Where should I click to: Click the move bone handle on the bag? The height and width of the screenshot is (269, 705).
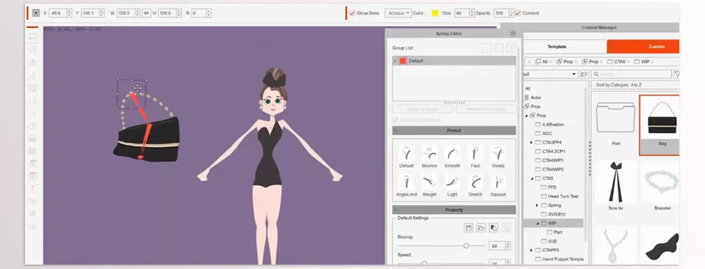coord(137,87)
